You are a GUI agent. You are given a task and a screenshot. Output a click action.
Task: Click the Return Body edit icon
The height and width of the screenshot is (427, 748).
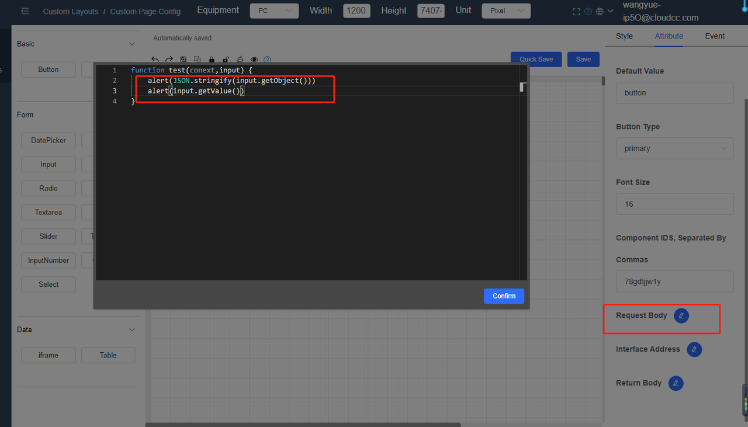(x=676, y=384)
